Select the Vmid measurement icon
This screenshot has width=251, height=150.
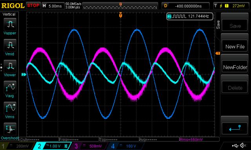(10, 45)
